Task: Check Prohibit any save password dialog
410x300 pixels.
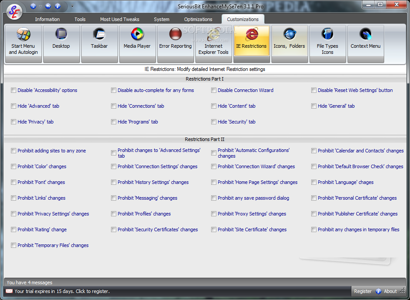Action: pyautogui.click(x=214, y=198)
